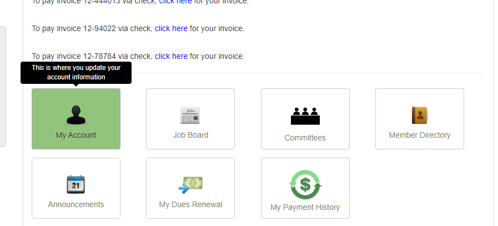Click the Member Directory address book icon
Viewport: 498px width, 226px height.
pyautogui.click(x=420, y=115)
